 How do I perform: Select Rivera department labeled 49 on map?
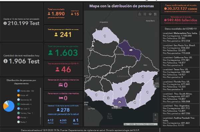(130, 50)
